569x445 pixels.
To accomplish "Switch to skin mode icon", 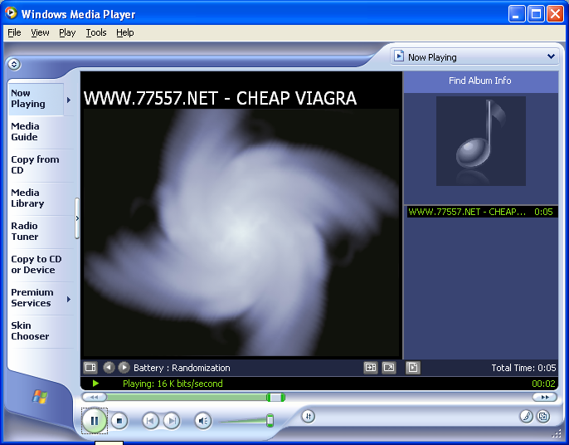I will (x=543, y=416).
